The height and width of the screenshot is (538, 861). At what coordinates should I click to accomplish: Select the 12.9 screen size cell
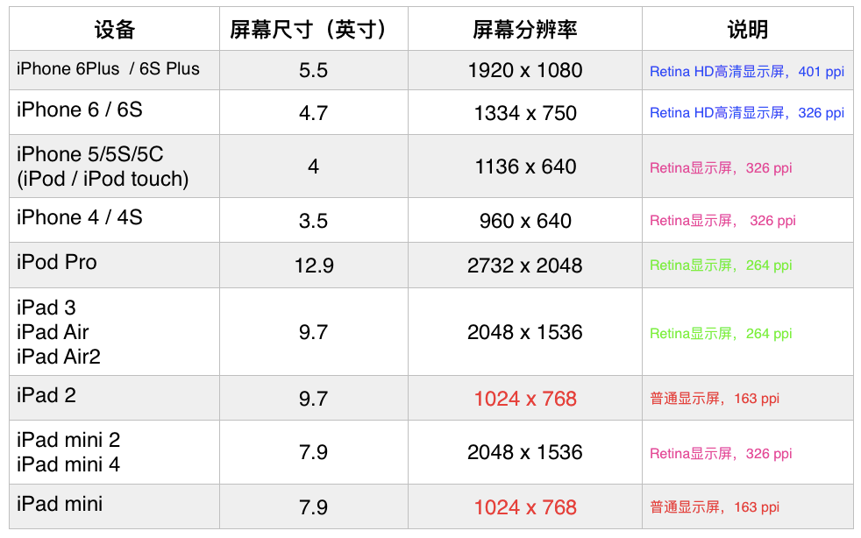[x=313, y=265]
